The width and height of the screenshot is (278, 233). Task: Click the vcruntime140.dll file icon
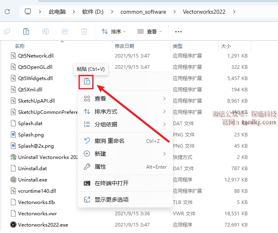[x=13, y=191]
